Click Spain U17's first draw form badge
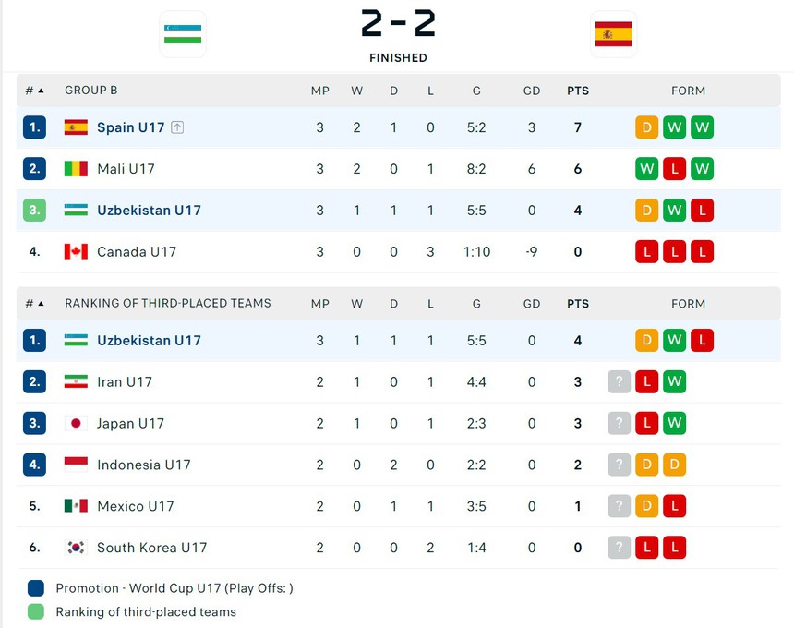 point(647,127)
